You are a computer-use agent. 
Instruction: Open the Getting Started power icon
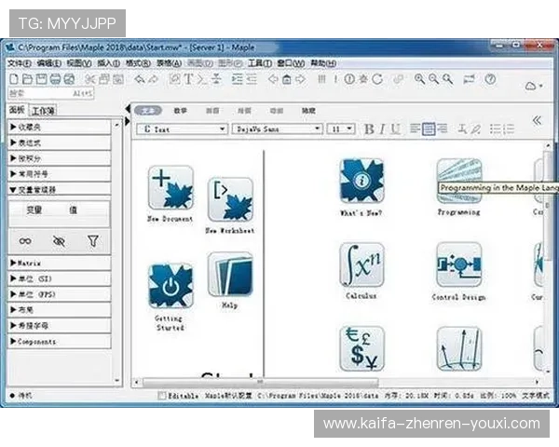click(x=170, y=286)
